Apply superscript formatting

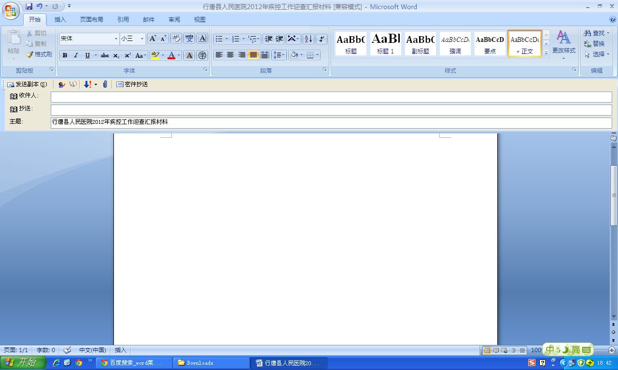point(128,55)
